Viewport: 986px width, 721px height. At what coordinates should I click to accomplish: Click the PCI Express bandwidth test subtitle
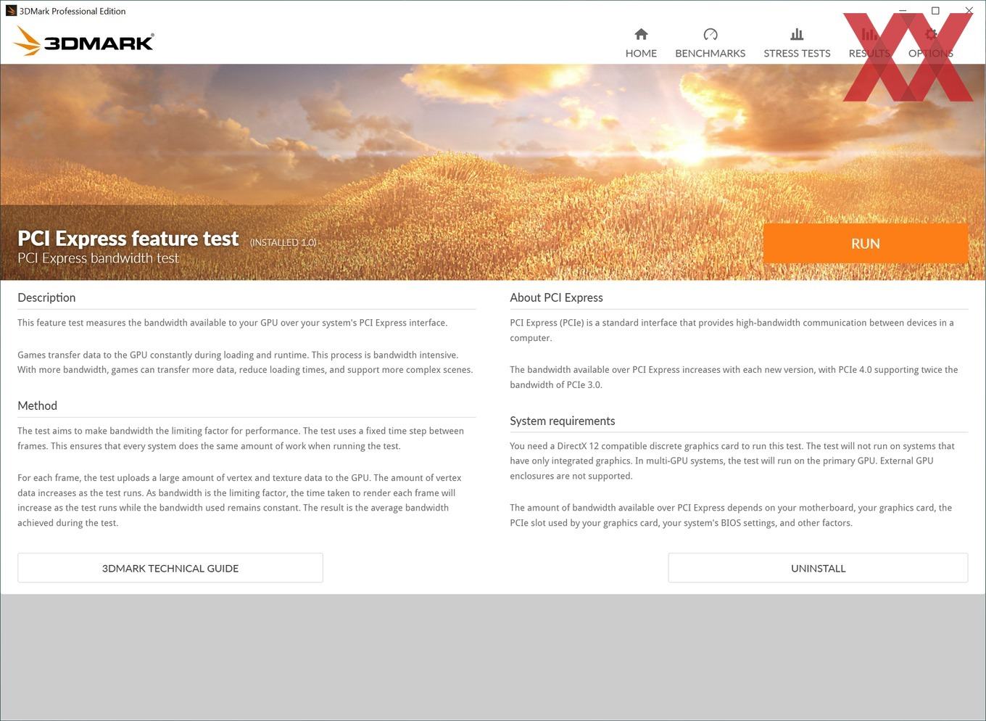point(98,258)
